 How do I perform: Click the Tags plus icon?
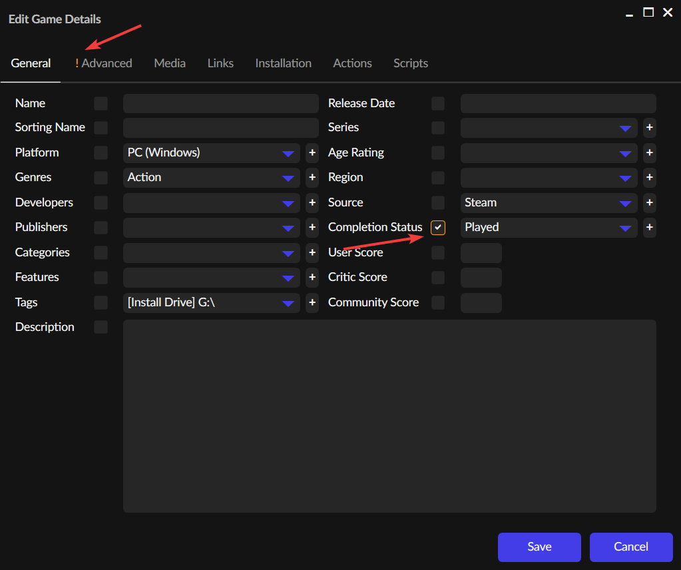coord(312,302)
